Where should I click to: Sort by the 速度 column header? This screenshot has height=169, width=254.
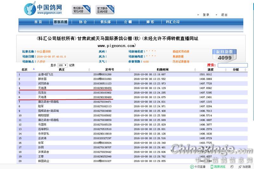point(211,69)
